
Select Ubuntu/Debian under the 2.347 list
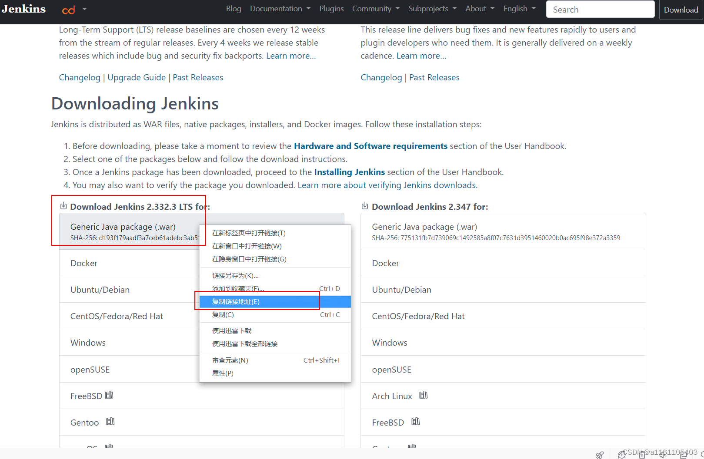[503, 289]
